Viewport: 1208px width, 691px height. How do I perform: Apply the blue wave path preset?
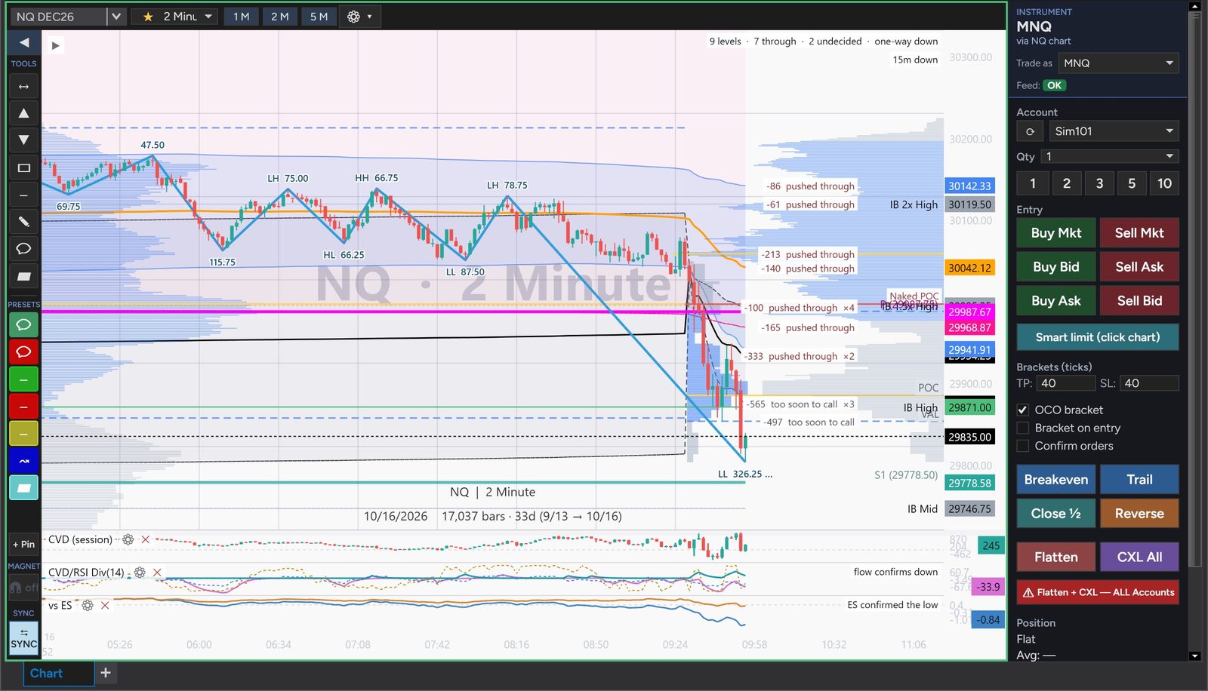[x=23, y=460]
